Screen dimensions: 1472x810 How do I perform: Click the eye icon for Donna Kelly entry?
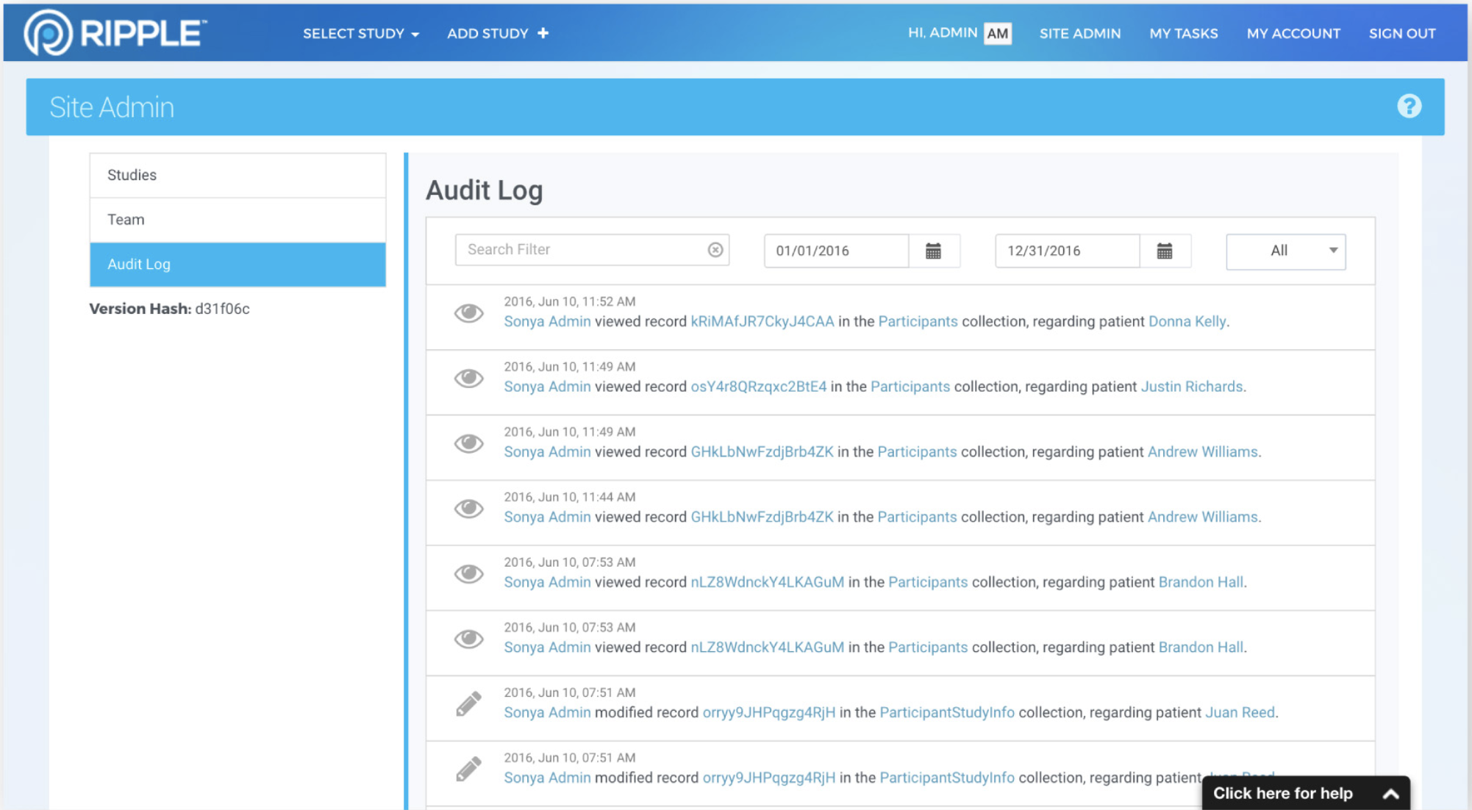(x=468, y=313)
